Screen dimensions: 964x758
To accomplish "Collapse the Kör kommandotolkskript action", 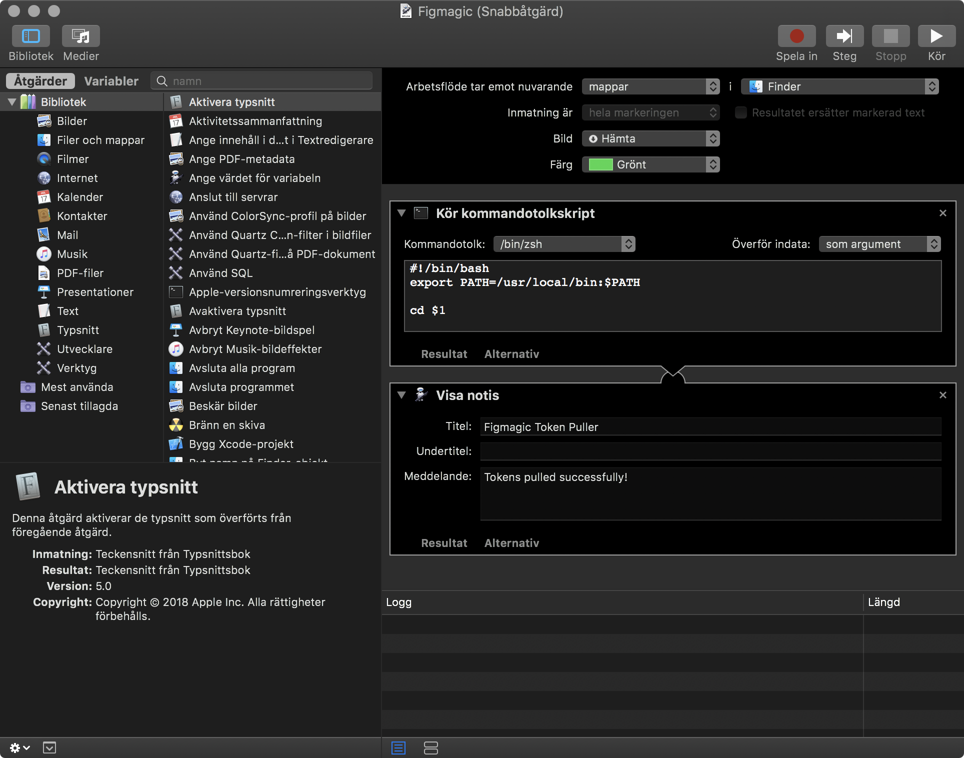I will (401, 213).
